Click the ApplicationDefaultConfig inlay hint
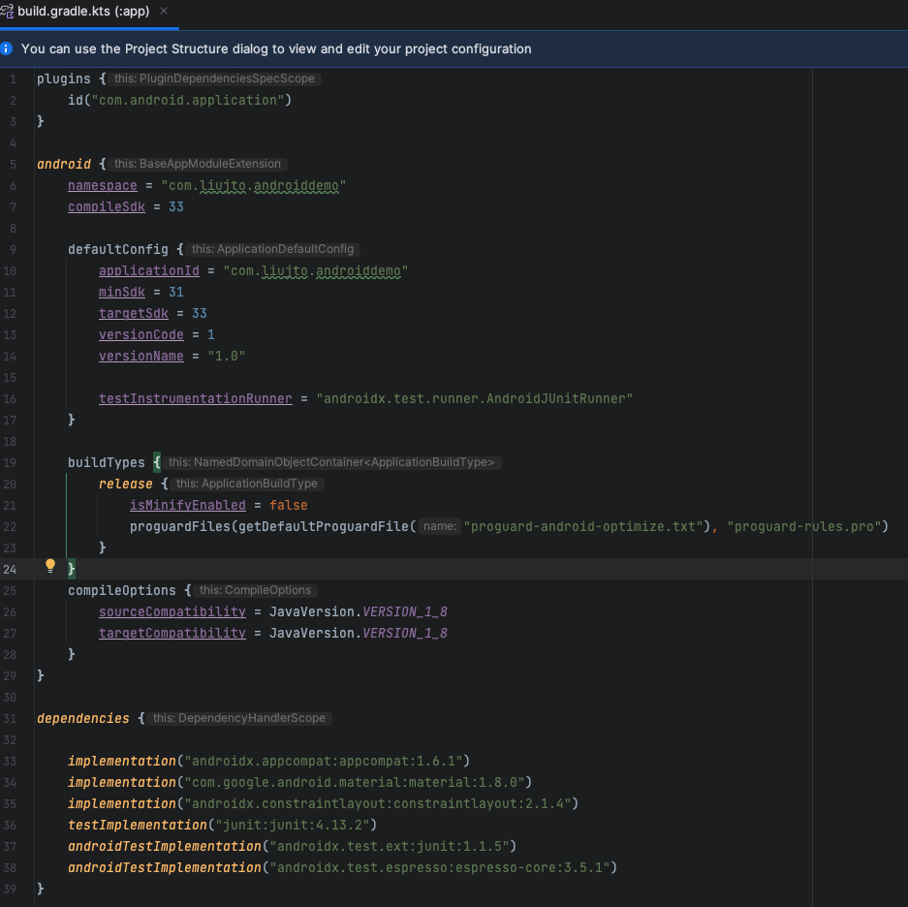This screenshot has width=908, height=907. click(272, 249)
